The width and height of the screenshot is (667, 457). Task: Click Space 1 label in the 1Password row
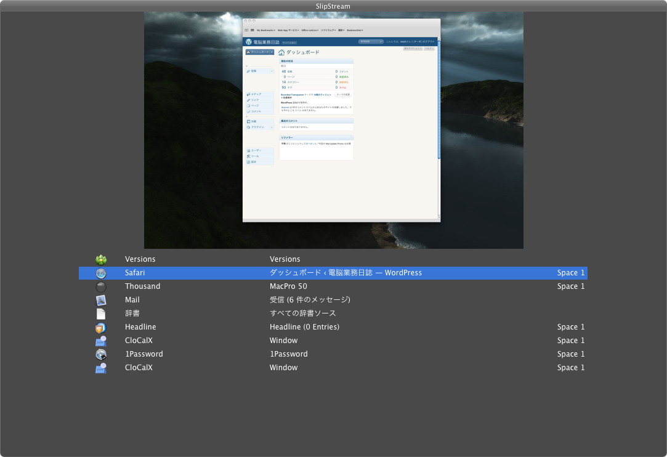[571, 354]
